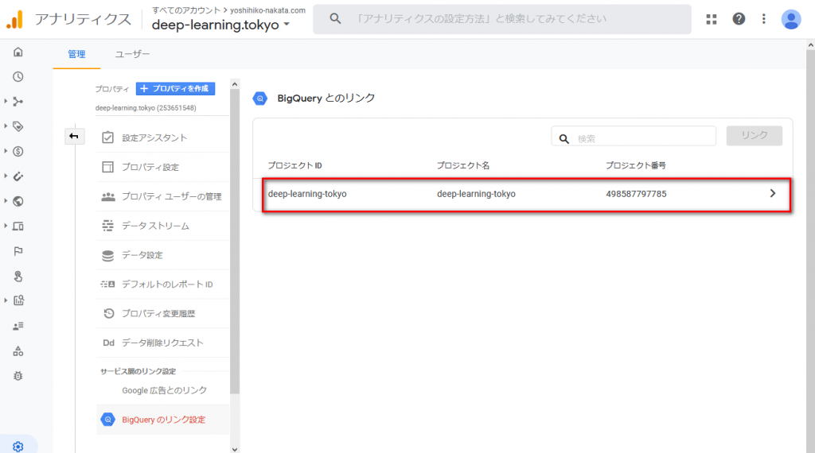Open the Retention pencil-circle icon in sidebar

18,176
